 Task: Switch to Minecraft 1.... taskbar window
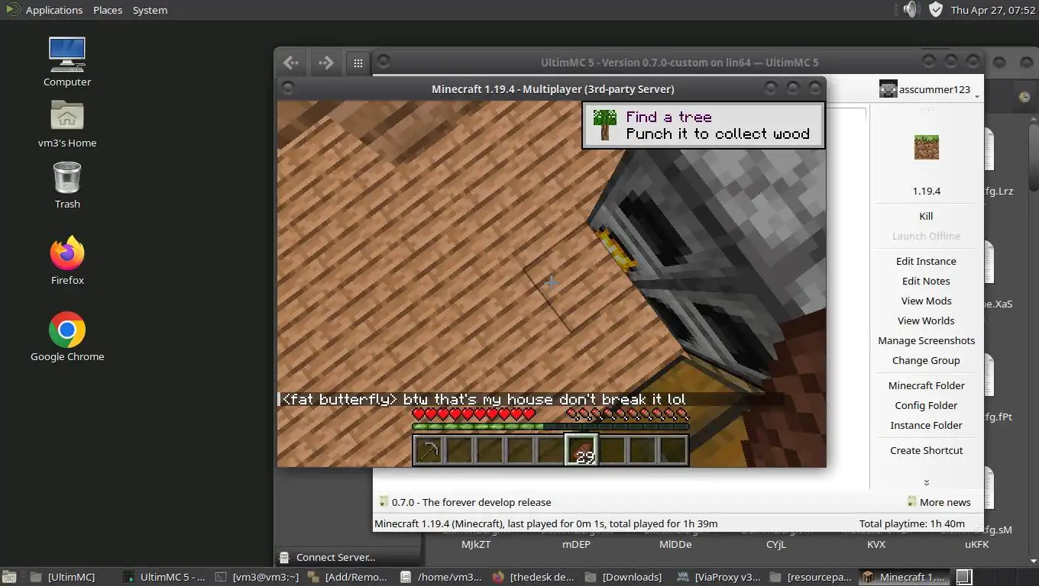[x=905, y=577]
